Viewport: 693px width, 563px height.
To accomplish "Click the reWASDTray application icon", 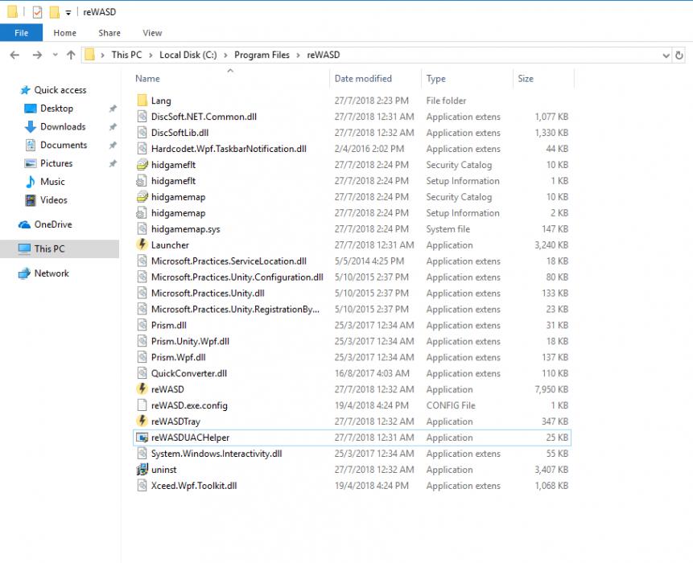I will 142,421.
